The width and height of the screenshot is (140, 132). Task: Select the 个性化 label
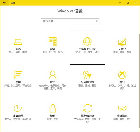pos(122,49)
